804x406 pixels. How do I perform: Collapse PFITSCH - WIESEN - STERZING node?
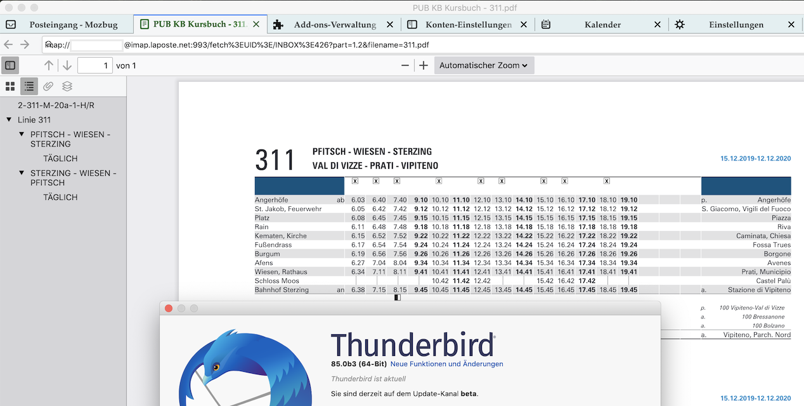[x=22, y=134]
